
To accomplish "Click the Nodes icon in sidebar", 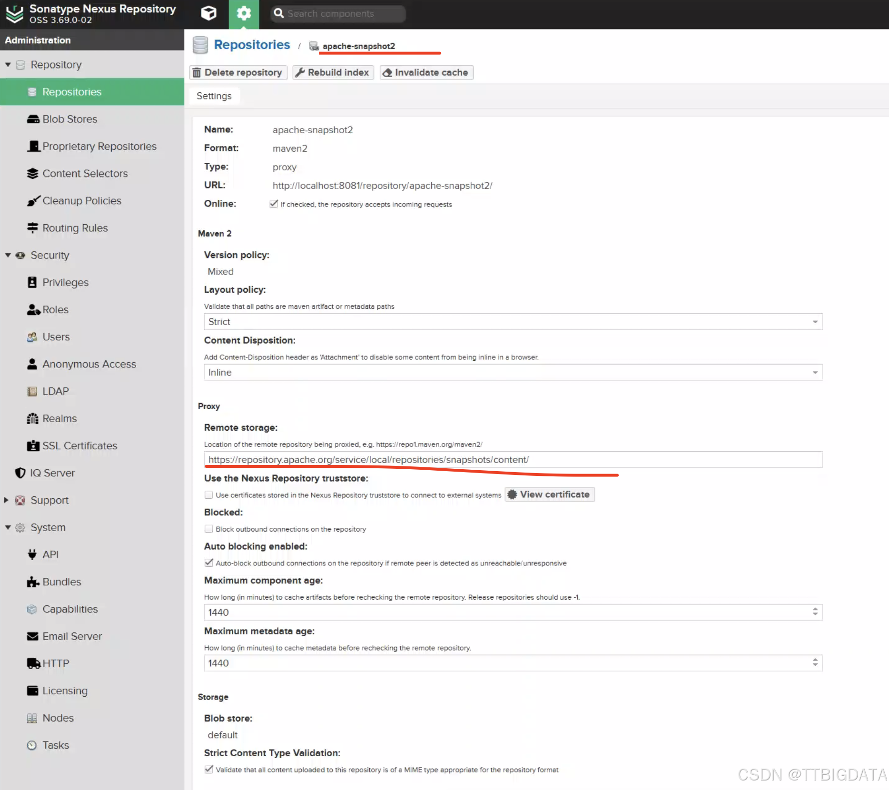I will pos(32,718).
